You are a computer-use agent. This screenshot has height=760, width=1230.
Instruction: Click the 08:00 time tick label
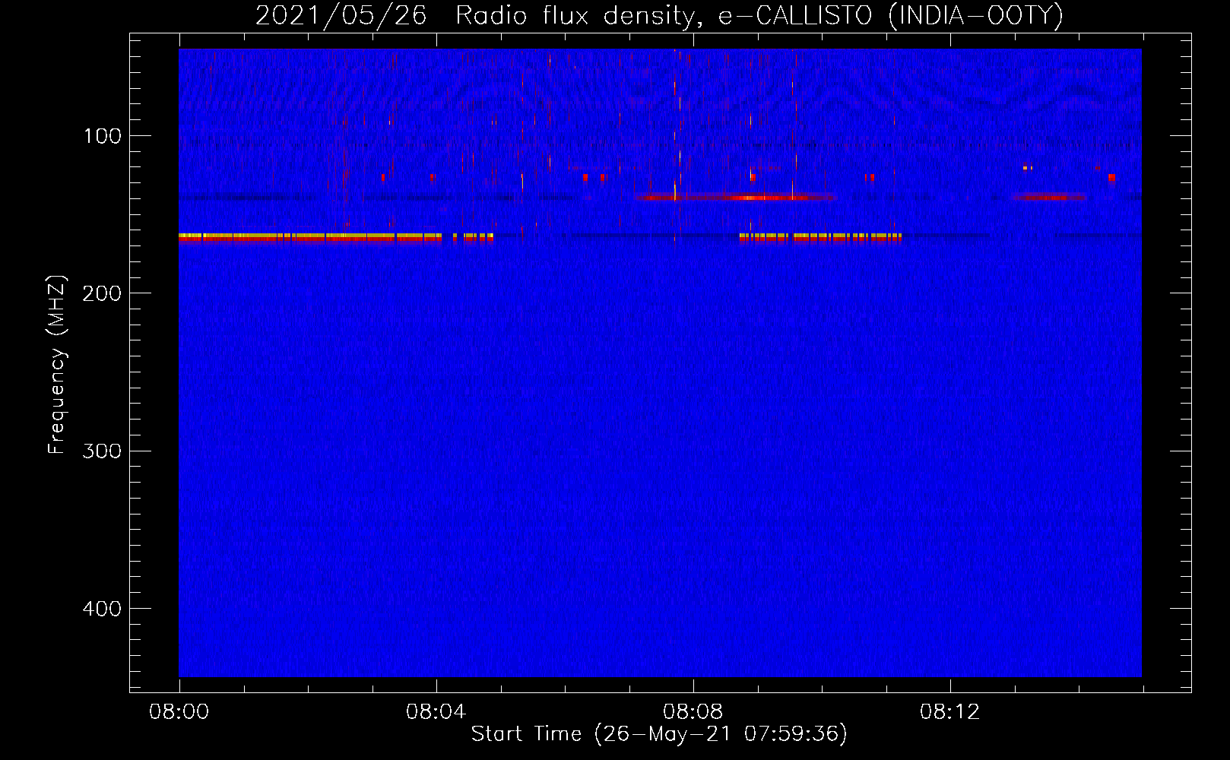[179, 712]
